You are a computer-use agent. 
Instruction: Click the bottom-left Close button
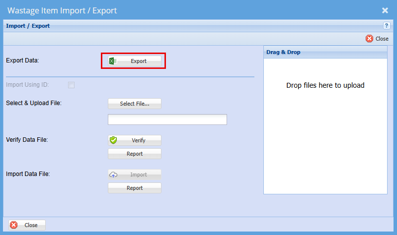(x=27, y=225)
